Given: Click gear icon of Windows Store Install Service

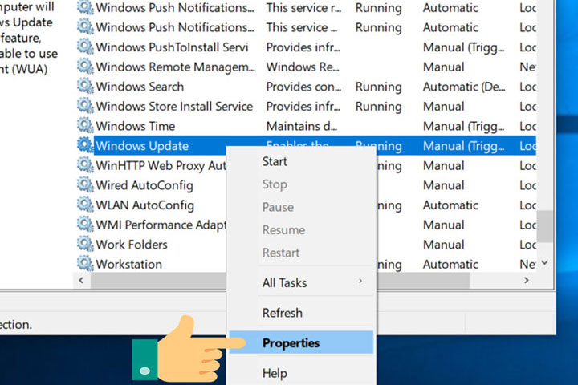Looking at the screenshot, I should [x=85, y=106].
